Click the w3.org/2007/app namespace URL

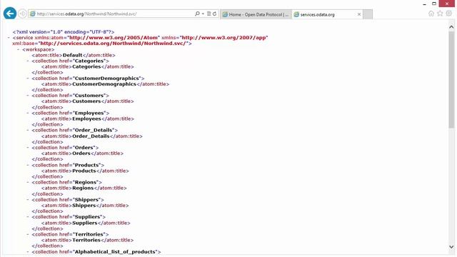click(x=224, y=38)
